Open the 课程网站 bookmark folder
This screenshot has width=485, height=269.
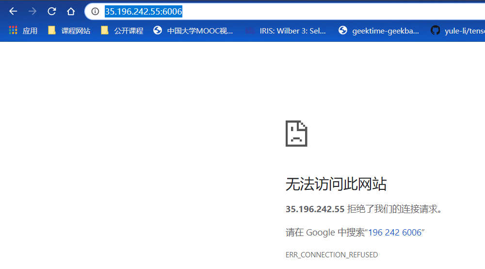[69, 31]
